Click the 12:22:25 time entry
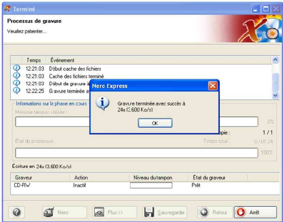Viewport: 283px width, 222px height. pos(35,91)
